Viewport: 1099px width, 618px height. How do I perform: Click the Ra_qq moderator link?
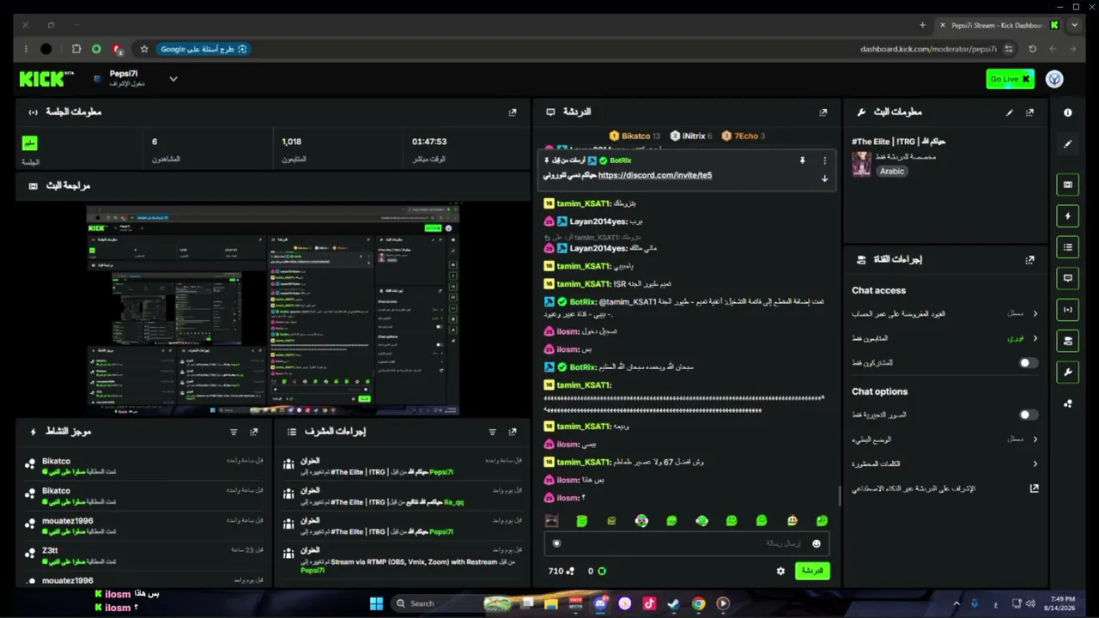click(x=453, y=502)
